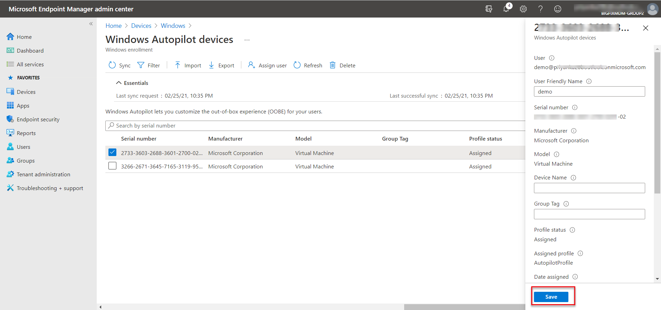
Task: Open Endpoint security in the sidebar
Action: [38, 119]
